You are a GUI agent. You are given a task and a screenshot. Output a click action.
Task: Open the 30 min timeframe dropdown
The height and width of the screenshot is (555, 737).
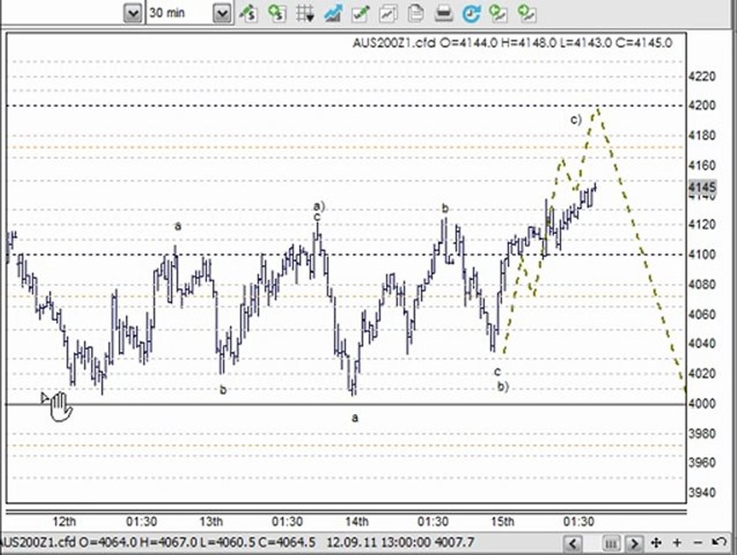pyautogui.click(x=221, y=13)
